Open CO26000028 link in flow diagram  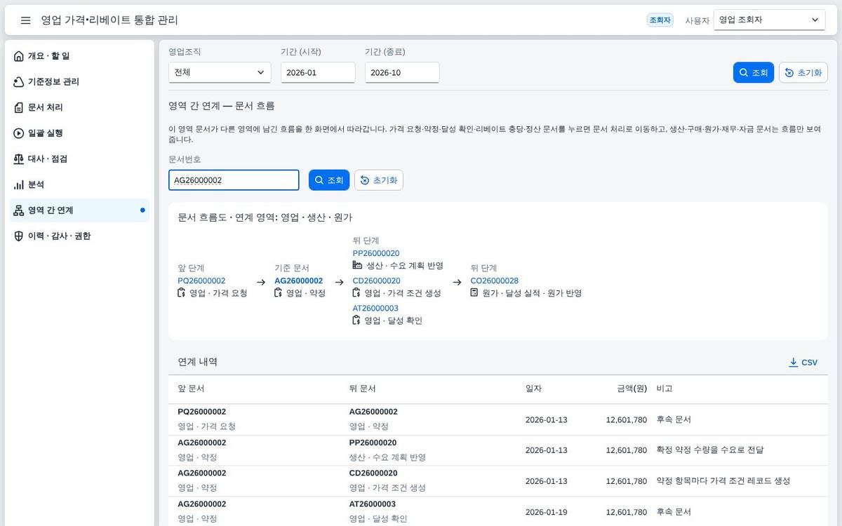click(495, 281)
